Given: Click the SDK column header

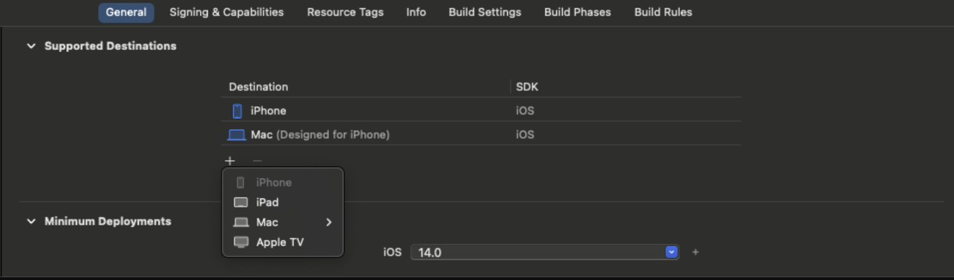Looking at the screenshot, I should pos(527,87).
